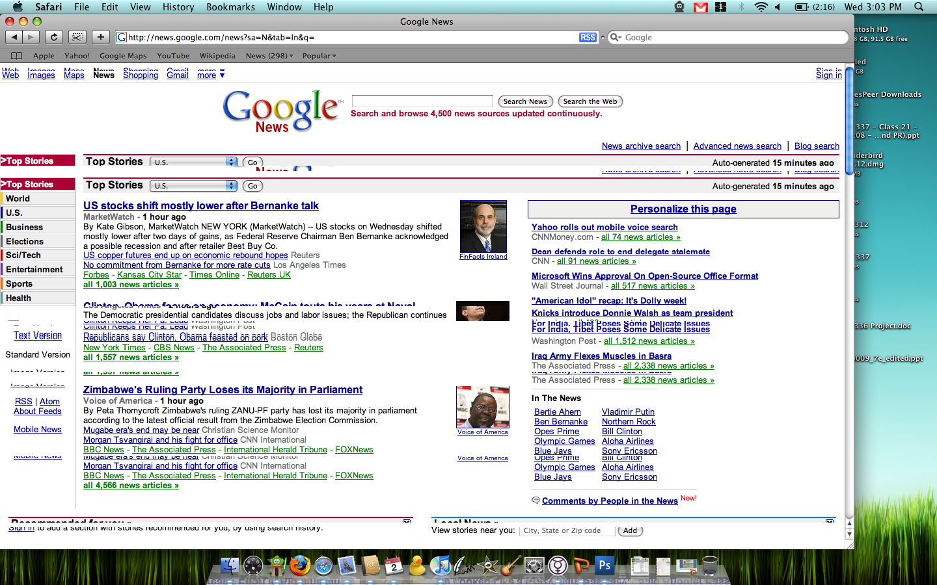The width and height of the screenshot is (937, 585).
Task: Open the battery status menu
Action: click(802, 7)
